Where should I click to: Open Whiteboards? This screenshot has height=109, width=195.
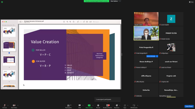pyautogui.click(x=134, y=106)
